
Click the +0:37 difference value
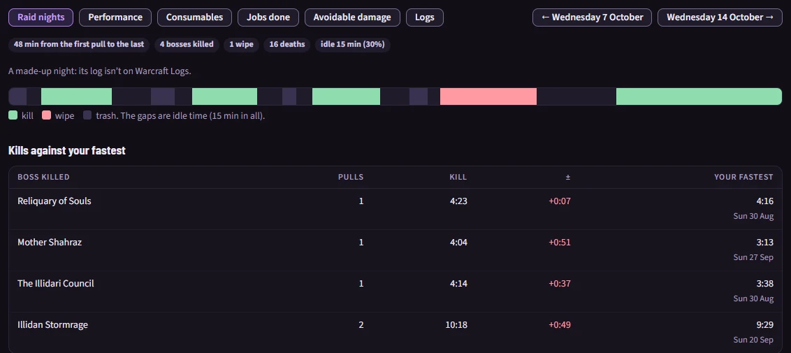tap(560, 283)
